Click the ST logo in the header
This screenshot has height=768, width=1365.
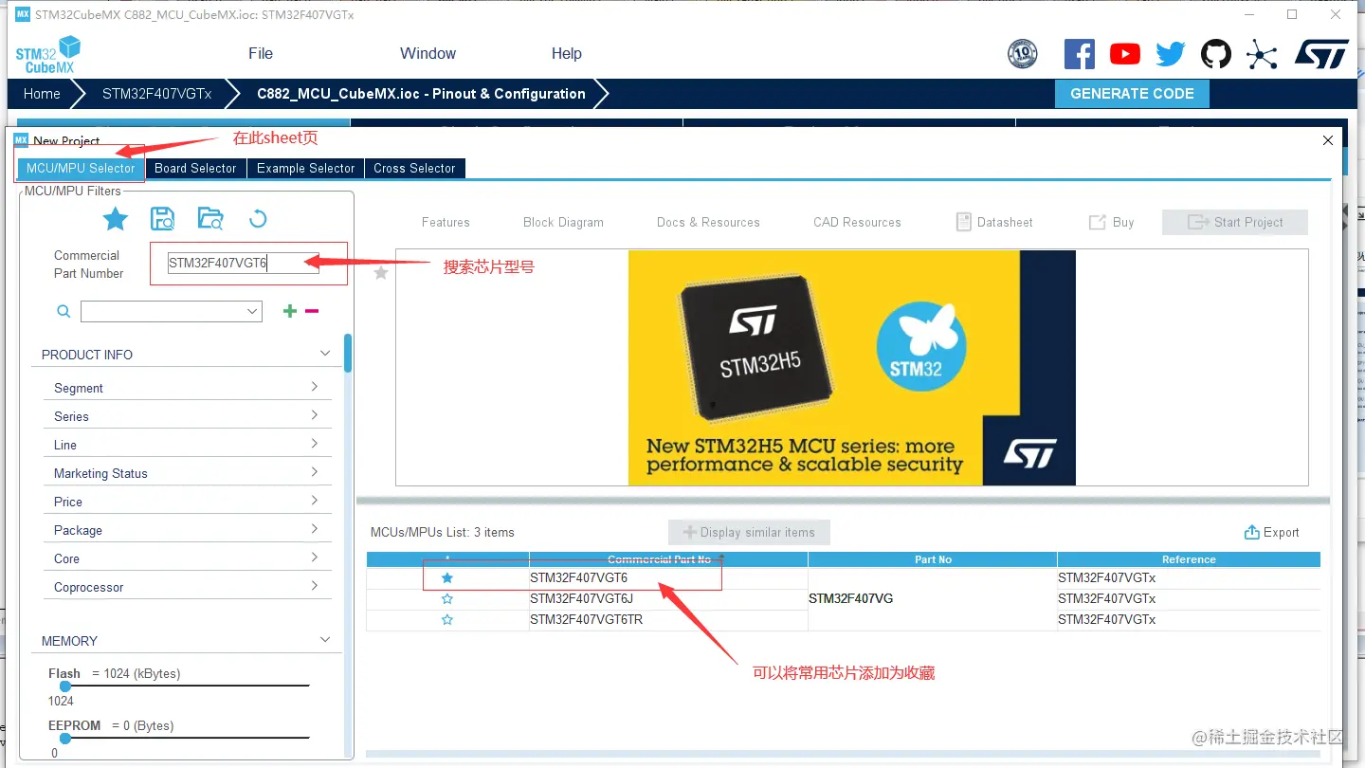click(x=1321, y=54)
